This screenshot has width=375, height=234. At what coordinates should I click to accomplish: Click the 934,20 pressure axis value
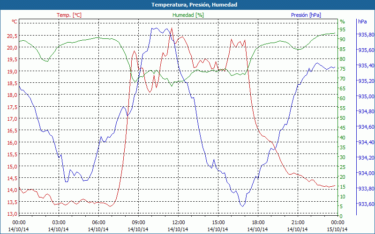coord(366,158)
